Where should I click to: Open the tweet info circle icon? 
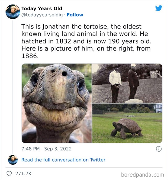point(159,149)
